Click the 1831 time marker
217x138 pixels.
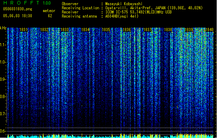click(x=23, y=30)
